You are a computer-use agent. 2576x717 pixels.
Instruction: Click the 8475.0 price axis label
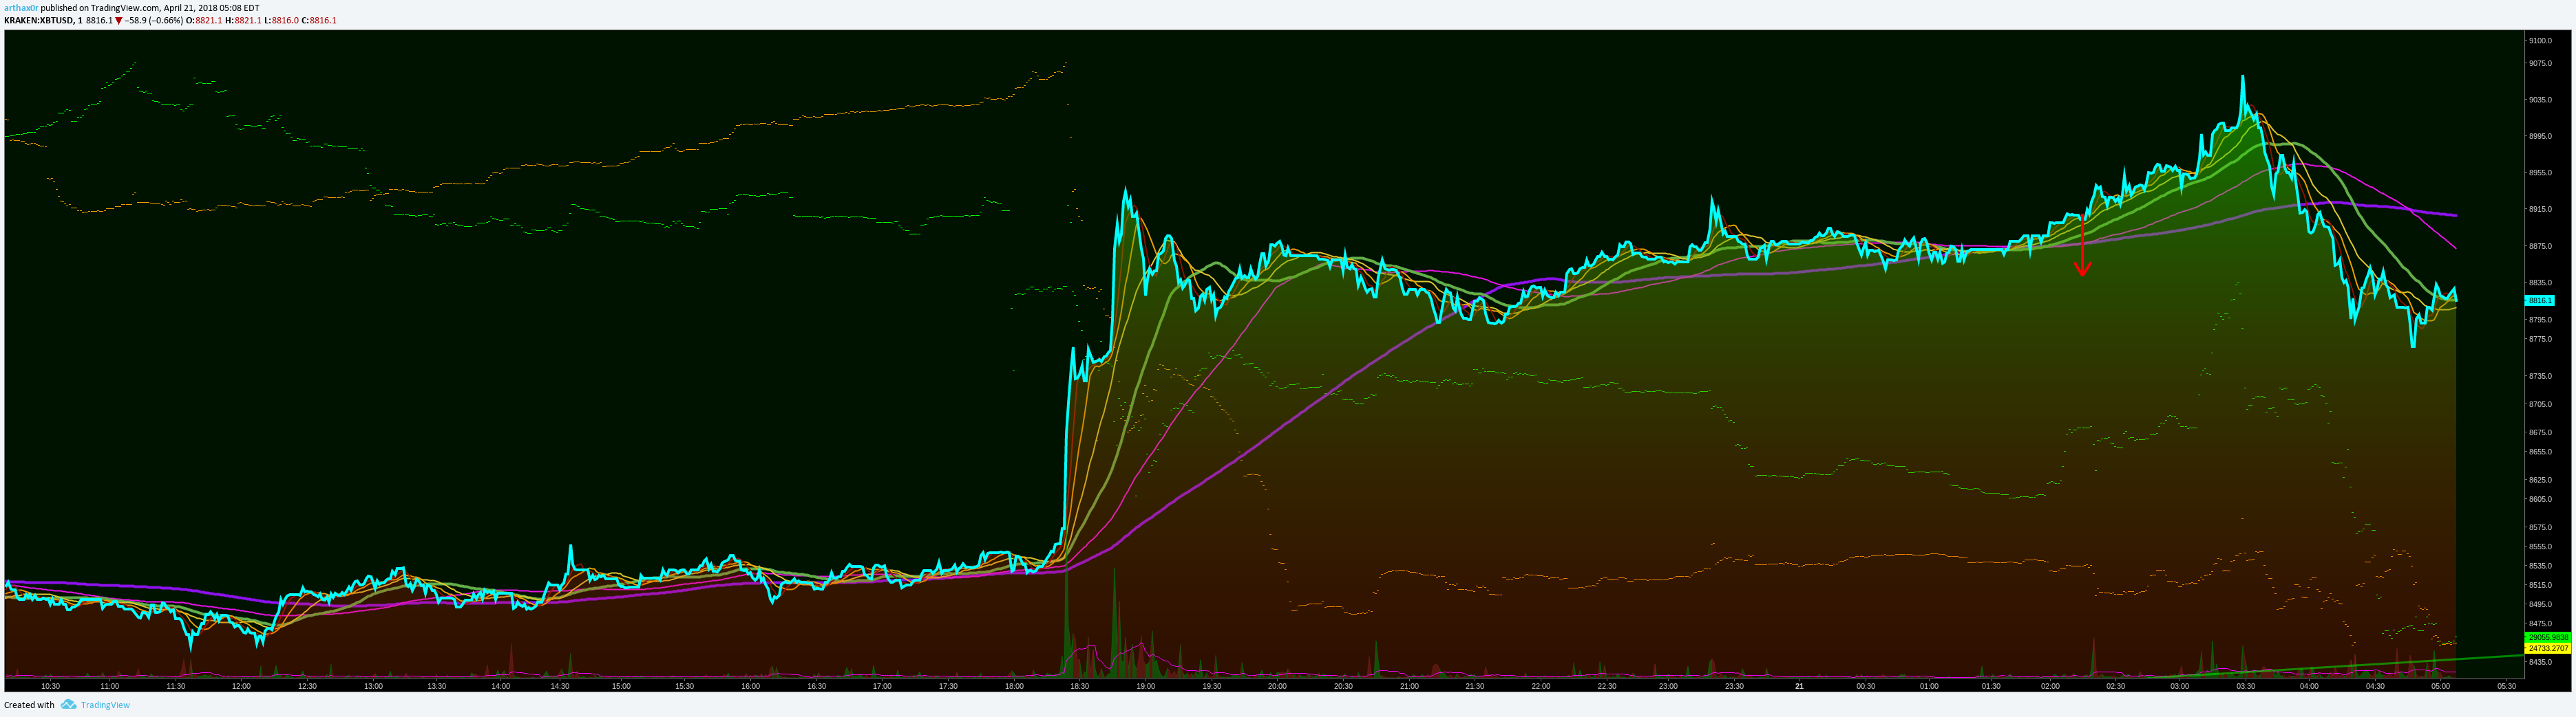[2540, 624]
